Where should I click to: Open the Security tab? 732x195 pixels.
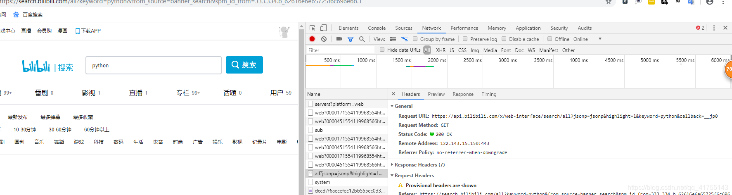[x=559, y=28]
